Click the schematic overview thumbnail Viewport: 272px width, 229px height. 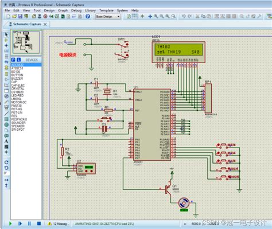pos(26,42)
